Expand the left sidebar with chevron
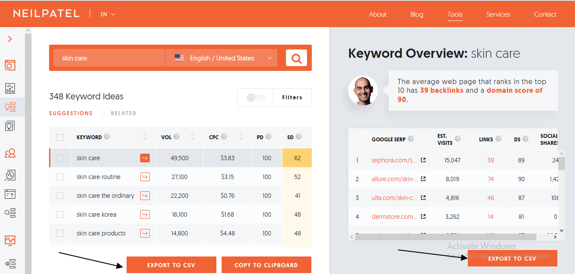Image resolution: width=575 pixels, height=274 pixels. click(10, 39)
